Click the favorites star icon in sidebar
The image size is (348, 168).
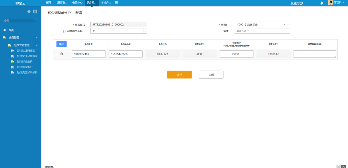click(29, 11)
